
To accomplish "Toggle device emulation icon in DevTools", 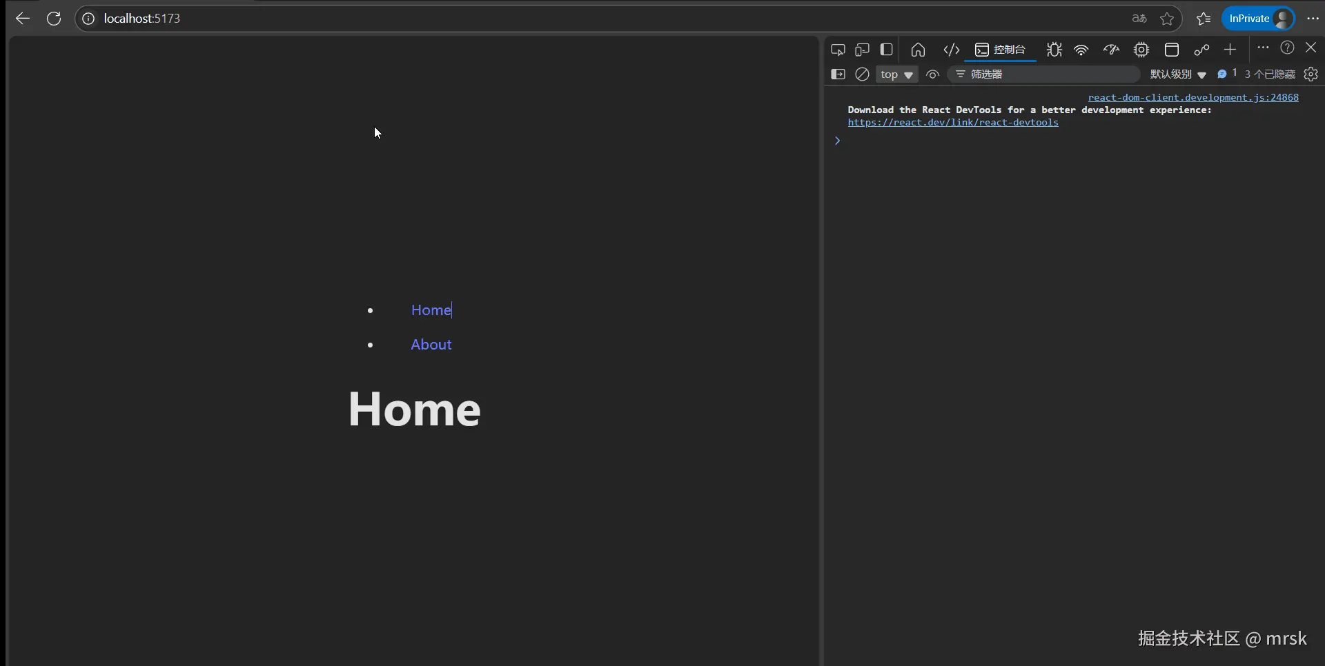I will click(862, 50).
